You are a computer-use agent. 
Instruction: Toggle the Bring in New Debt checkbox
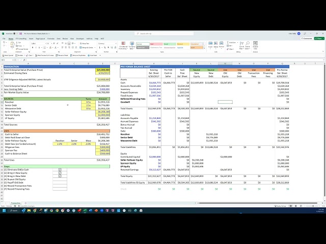(60, 176)
